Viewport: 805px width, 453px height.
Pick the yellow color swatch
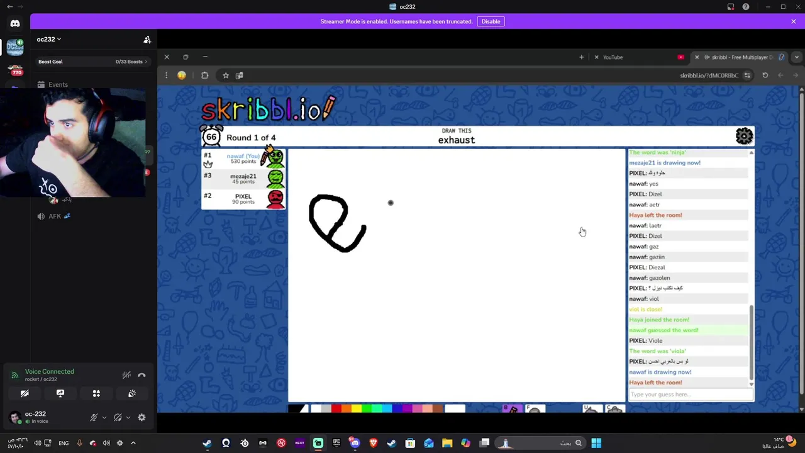coord(356,409)
